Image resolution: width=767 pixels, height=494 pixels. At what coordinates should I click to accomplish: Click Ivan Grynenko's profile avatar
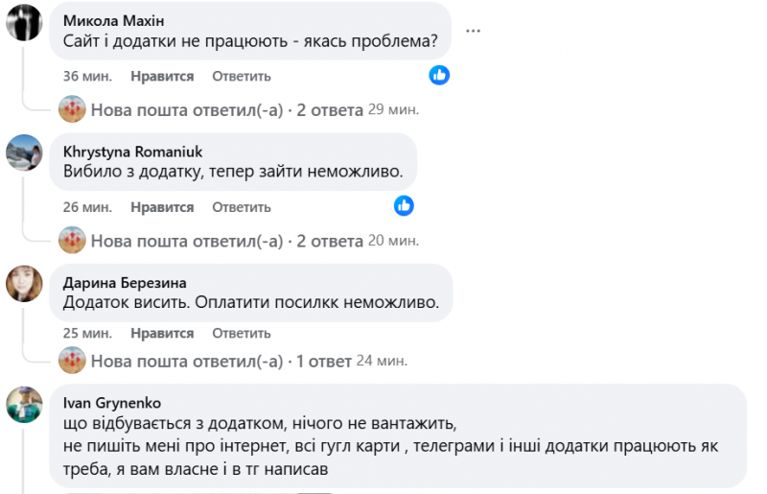click(24, 404)
